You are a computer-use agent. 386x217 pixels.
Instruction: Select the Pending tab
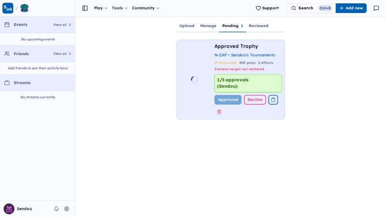pyautogui.click(x=233, y=26)
